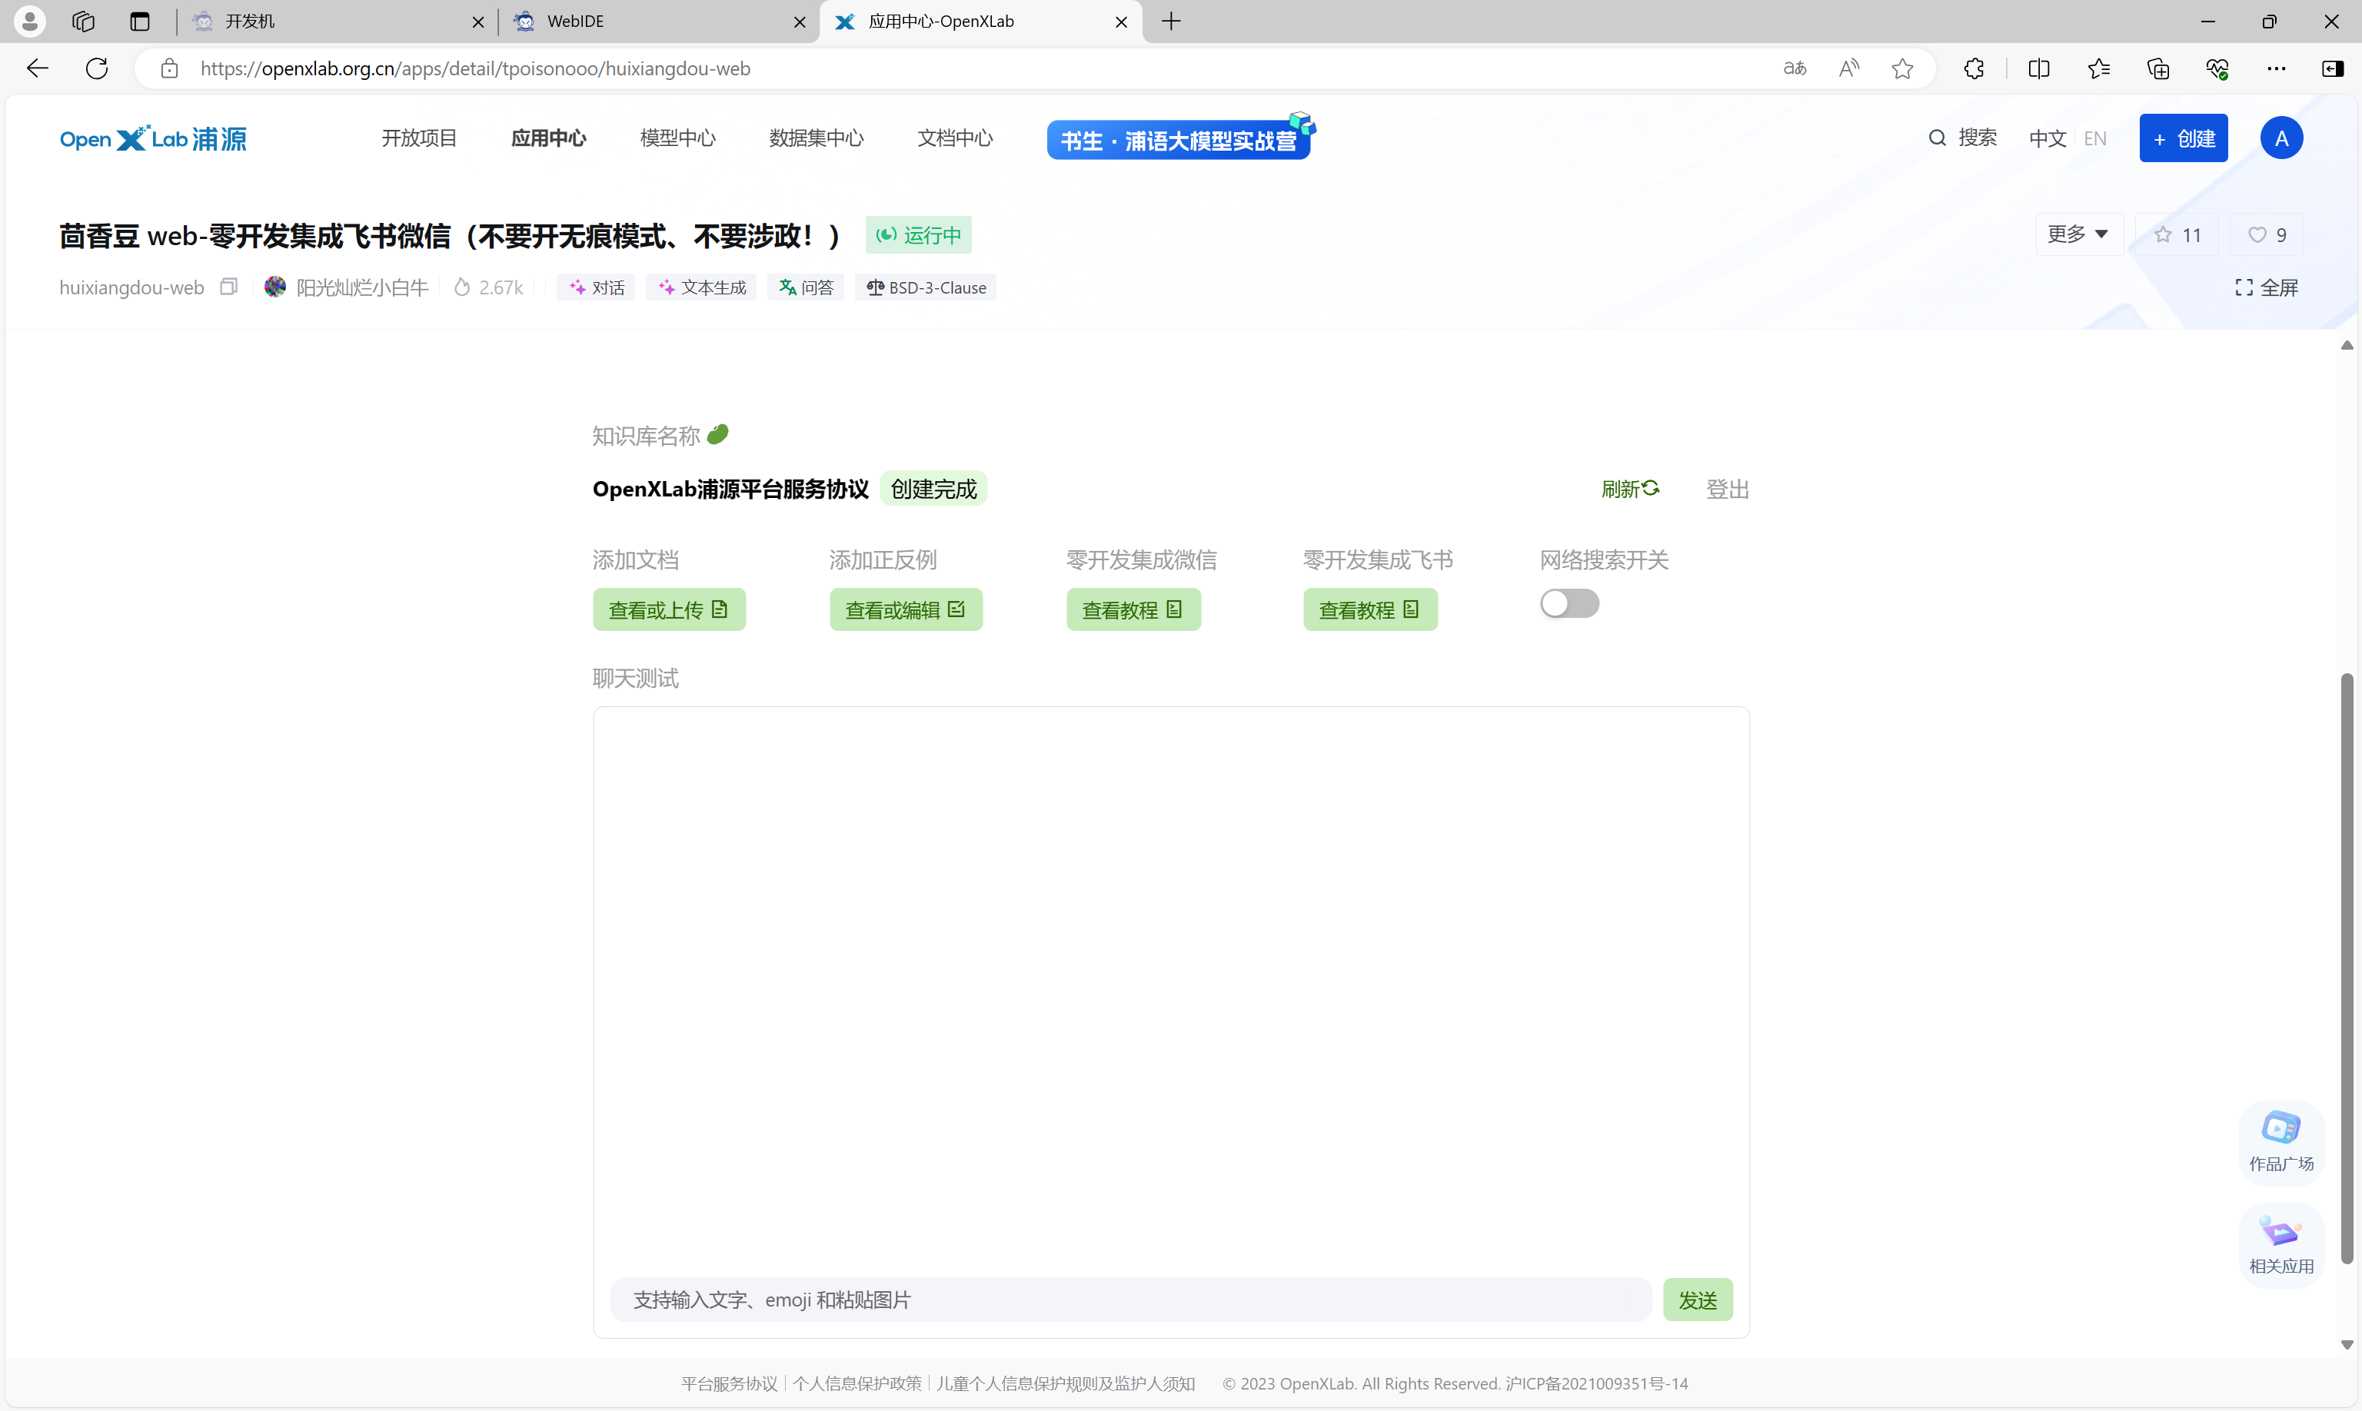Open the 应用中心 menu
2362x1411 pixels.
[x=549, y=138]
